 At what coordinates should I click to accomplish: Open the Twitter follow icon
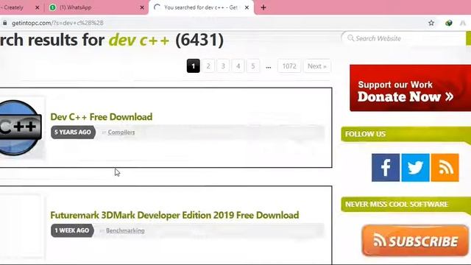(x=415, y=168)
